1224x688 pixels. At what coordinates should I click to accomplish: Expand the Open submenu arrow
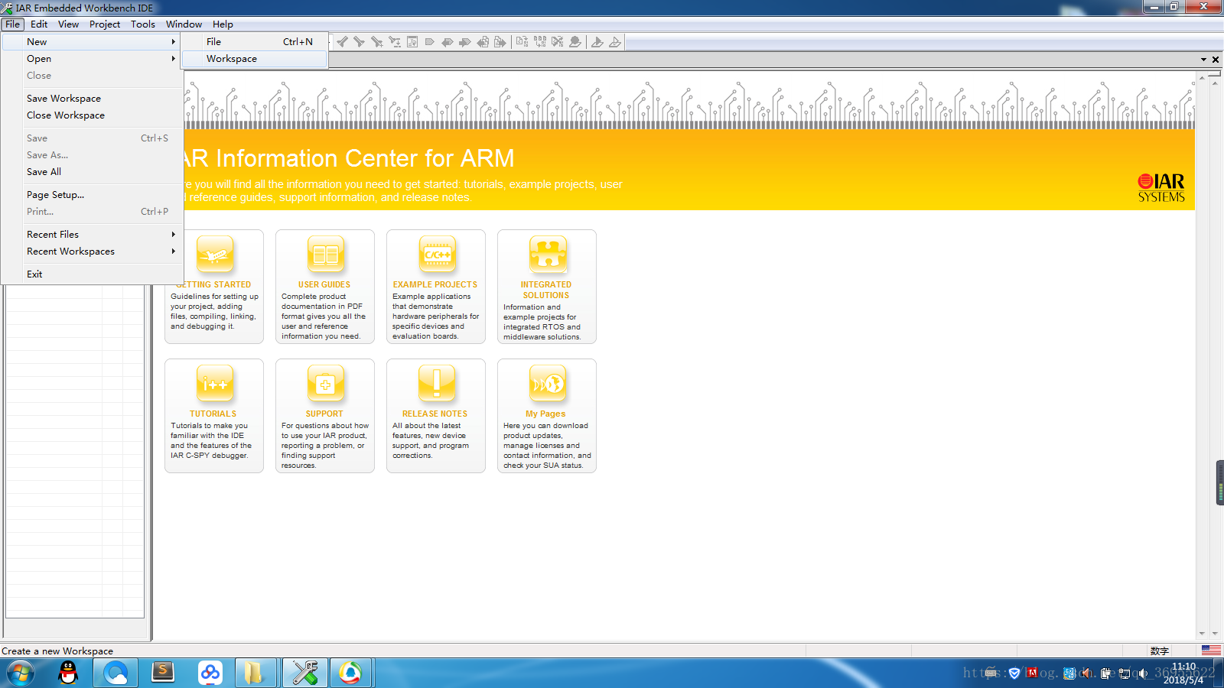(174, 59)
